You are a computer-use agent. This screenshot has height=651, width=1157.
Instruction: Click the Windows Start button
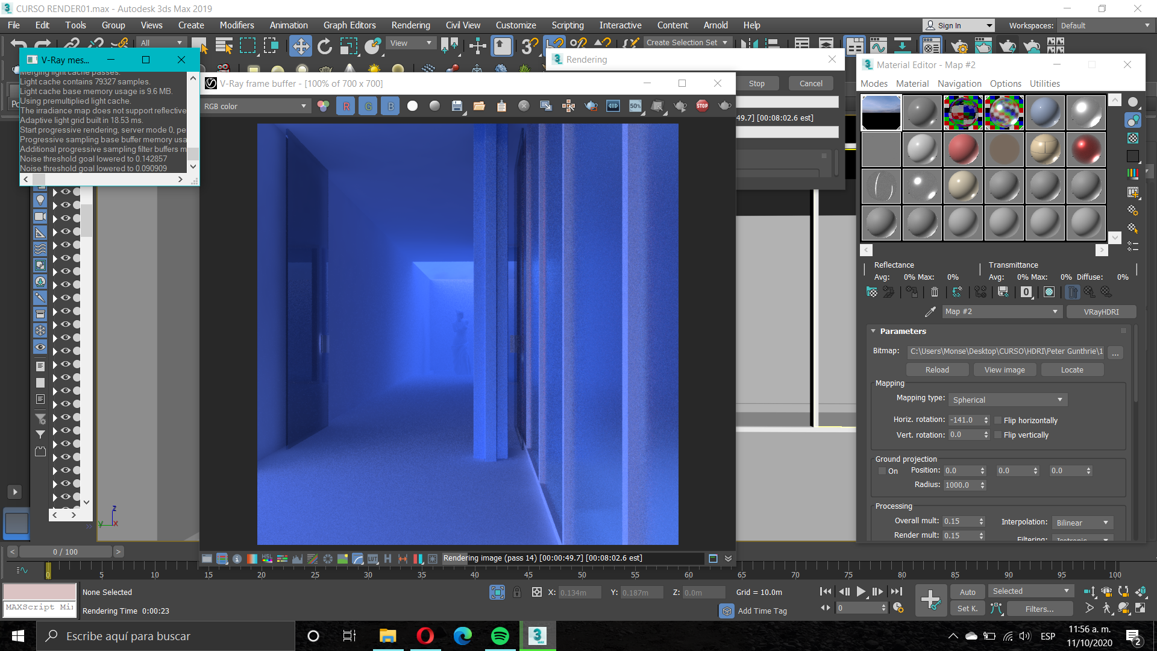coord(18,636)
